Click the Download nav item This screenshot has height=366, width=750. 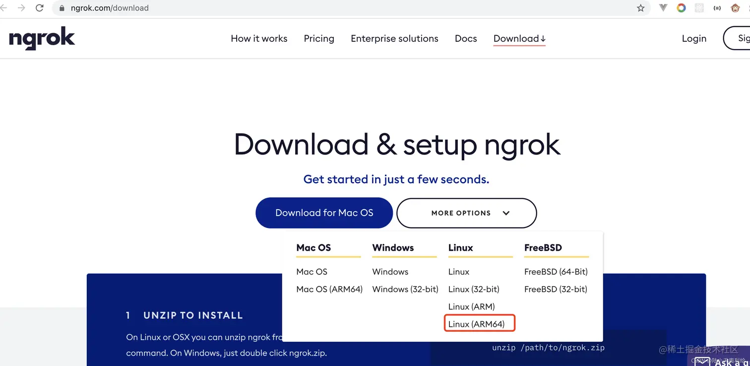519,39
